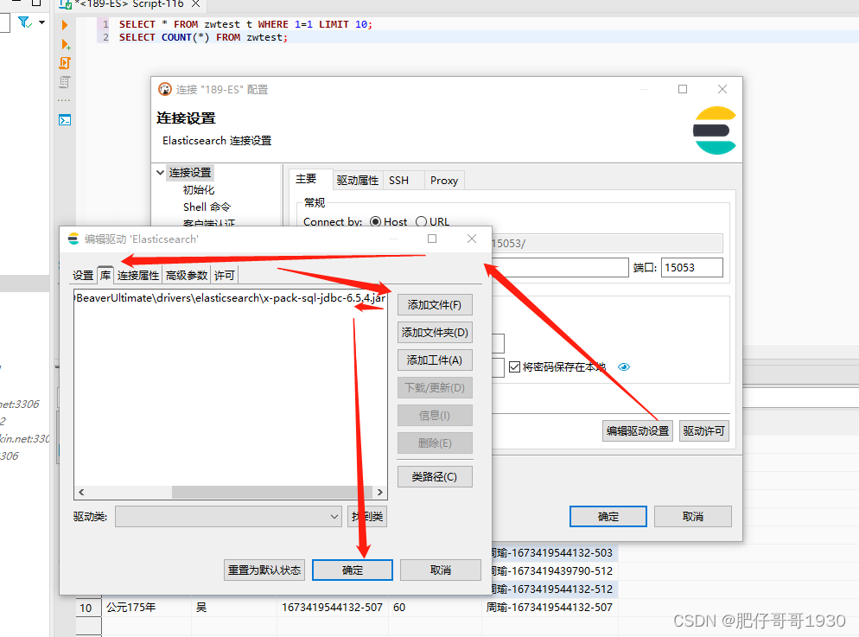Click the 吴 cell in row 10
This screenshot has height=637, width=859.
(234, 608)
